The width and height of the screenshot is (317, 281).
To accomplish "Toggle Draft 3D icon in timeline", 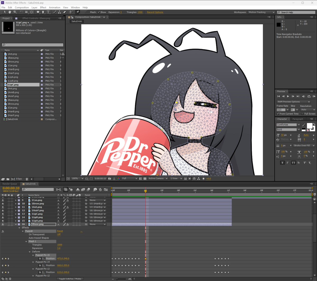I will pos(71,190).
